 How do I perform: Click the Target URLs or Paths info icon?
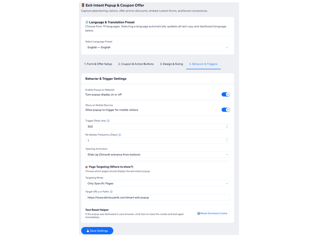click(x=111, y=192)
